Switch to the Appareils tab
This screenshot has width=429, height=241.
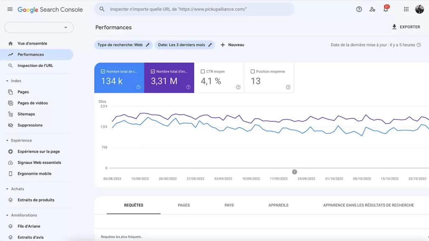pyautogui.click(x=278, y=205)
